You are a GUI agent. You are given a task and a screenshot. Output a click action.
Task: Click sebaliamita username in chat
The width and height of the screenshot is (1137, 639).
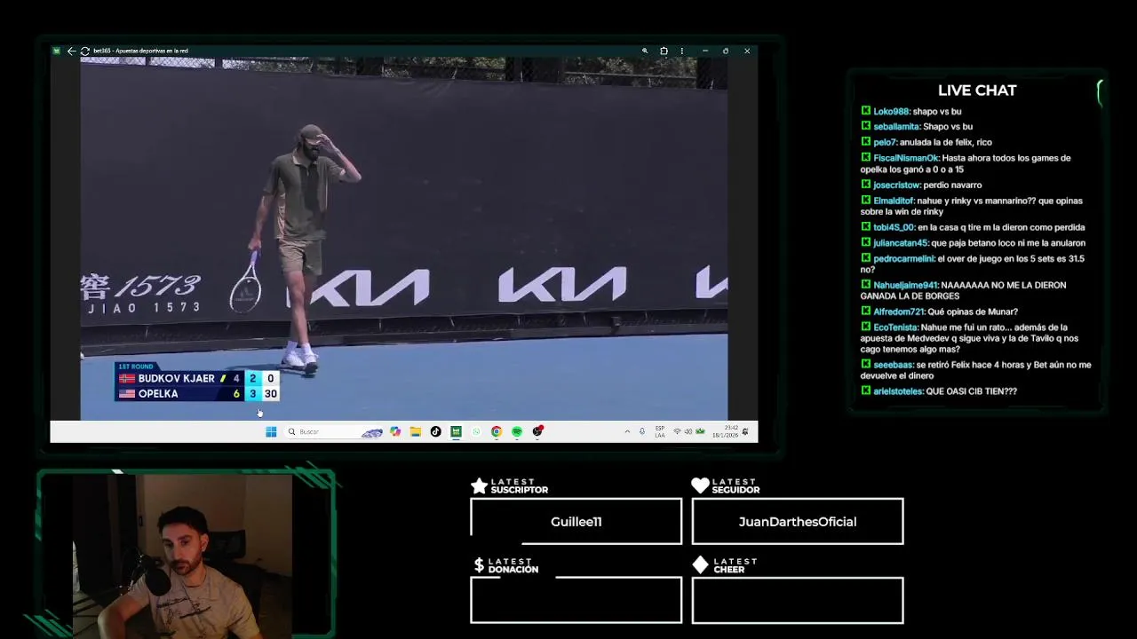(896, 127)
